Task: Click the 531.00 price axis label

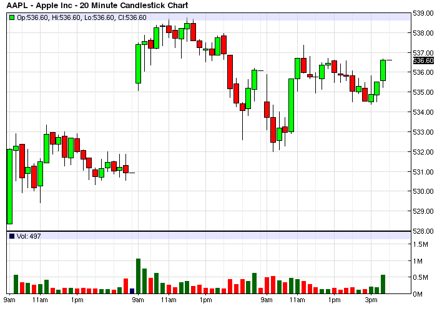Action: [x=423, y=172]
